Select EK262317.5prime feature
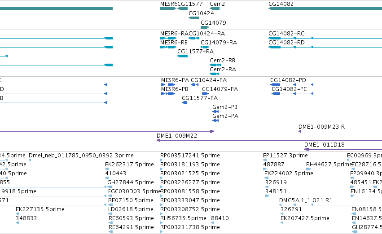The width and height of the screenshot is (382, 234). coord(129,165)
